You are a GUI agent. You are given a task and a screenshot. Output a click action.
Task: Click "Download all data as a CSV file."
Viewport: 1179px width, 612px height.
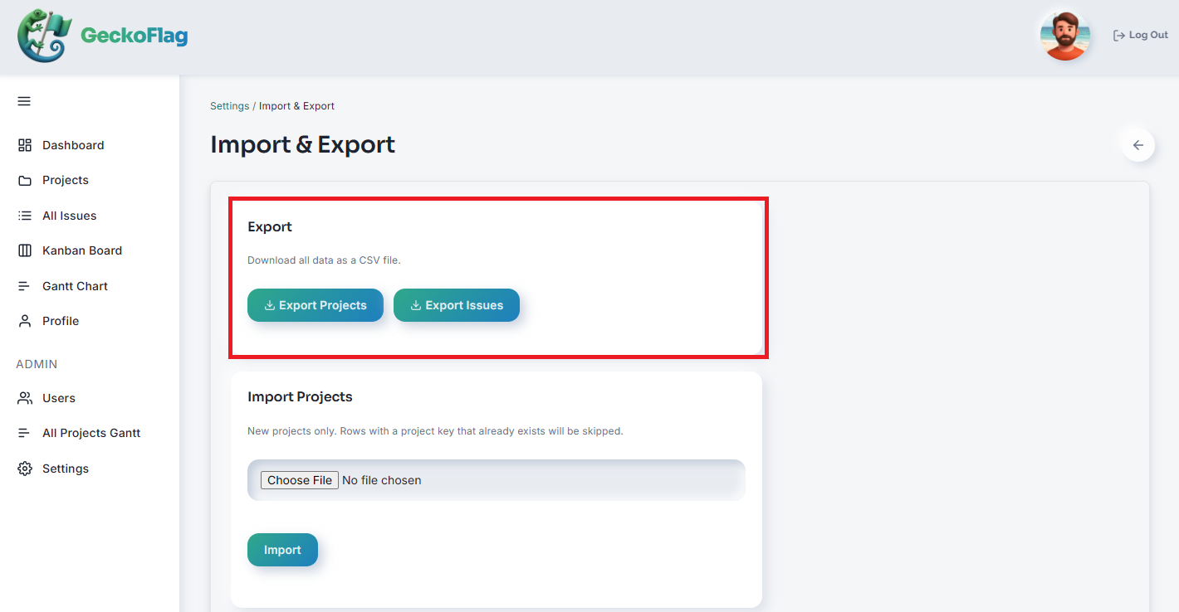324,260
